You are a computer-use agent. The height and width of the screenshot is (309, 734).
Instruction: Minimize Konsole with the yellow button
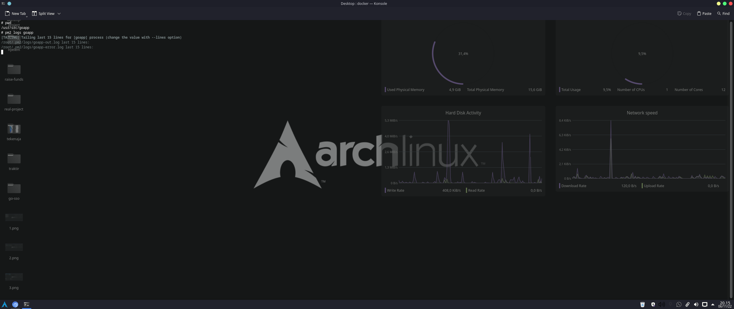719,3
